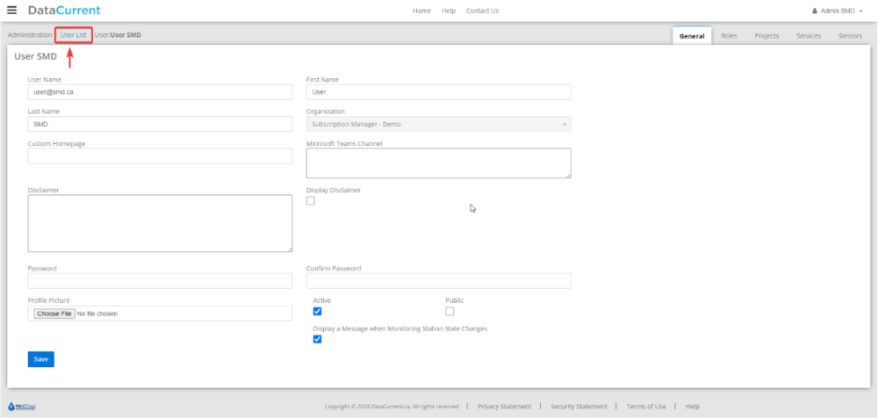Focus the Disclaimer text area
This screenshot has width=878, height=418.
tap(160, 223)
